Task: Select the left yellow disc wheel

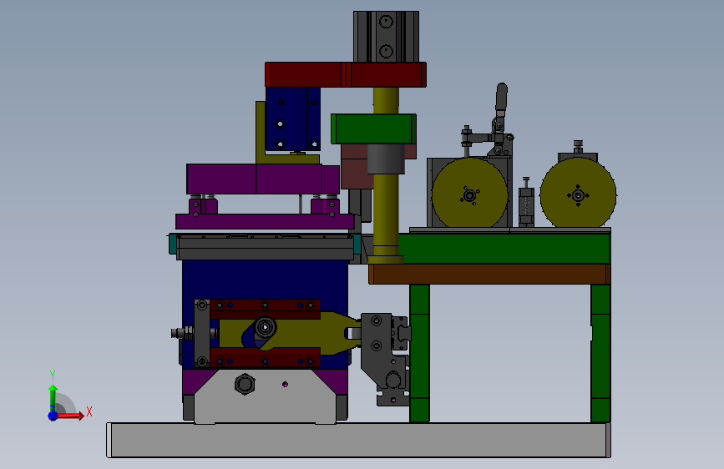Action: (469, 194)
